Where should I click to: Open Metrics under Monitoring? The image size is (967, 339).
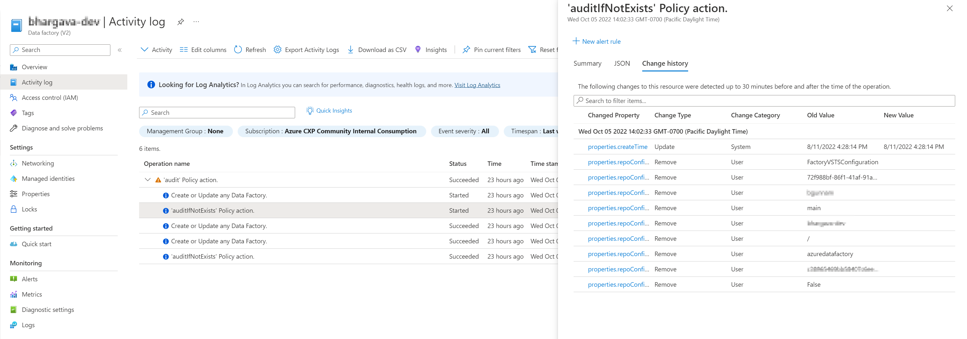(x=32, y=294)
